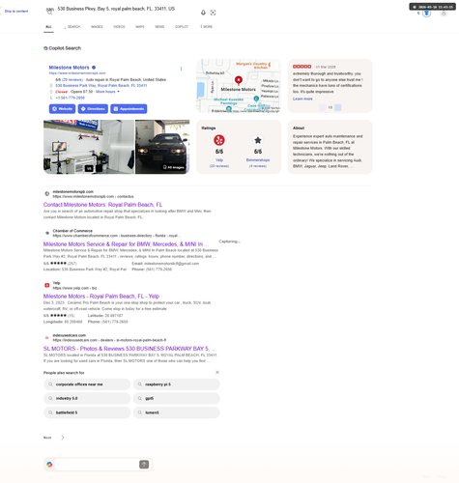Click the Chamber of Commerce favicon

click(x=47, y=233)
